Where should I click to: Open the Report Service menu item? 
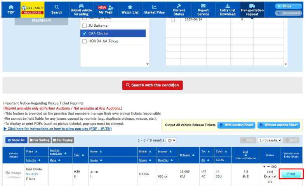click(203, 9)
